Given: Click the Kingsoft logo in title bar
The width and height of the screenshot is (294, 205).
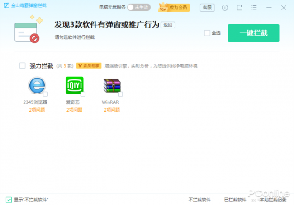Looking at the screenshot, I should tap(7, 5).
